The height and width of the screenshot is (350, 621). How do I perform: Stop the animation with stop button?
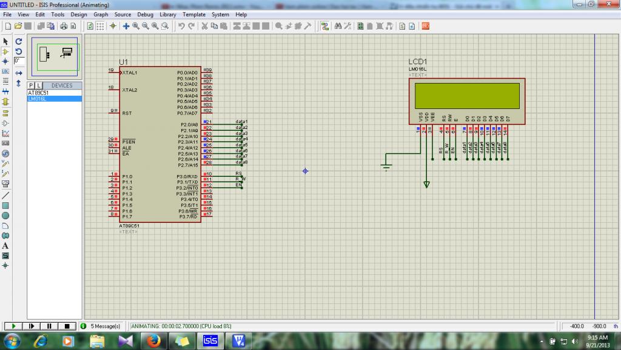point(67,326)
